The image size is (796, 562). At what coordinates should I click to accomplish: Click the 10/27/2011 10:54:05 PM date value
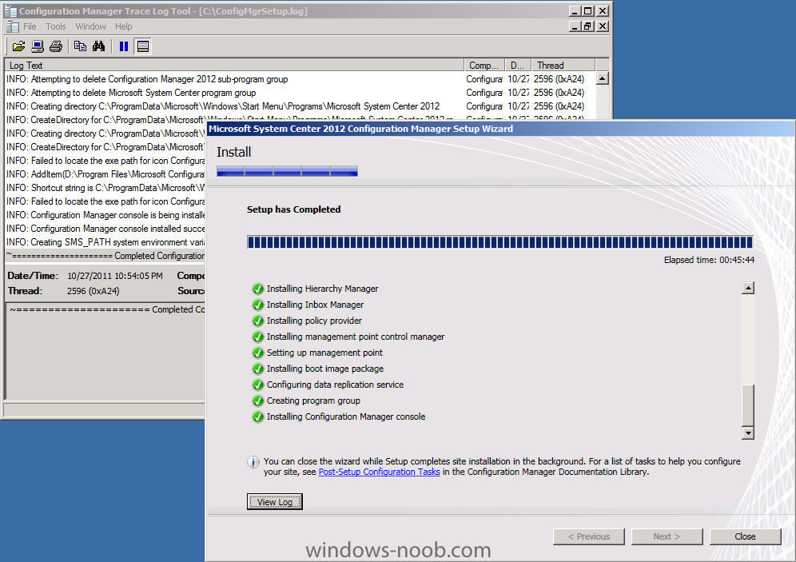[x=115, y=276]
